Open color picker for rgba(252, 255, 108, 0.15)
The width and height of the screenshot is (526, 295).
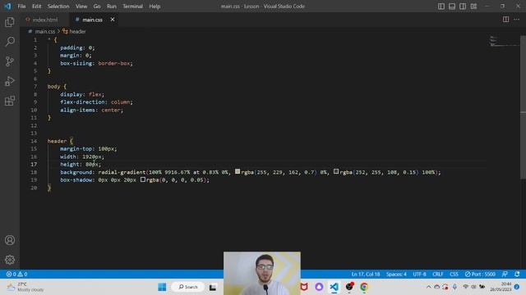336,171
